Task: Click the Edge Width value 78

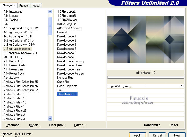Action: coord(182,86)
